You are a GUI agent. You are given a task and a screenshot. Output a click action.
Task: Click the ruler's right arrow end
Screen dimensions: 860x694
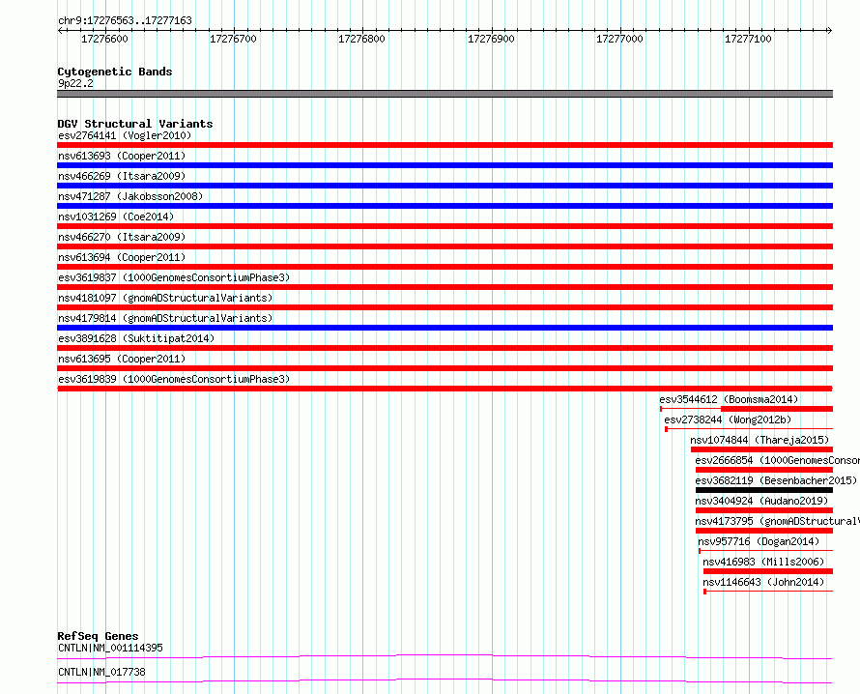[x=829, y=31]
